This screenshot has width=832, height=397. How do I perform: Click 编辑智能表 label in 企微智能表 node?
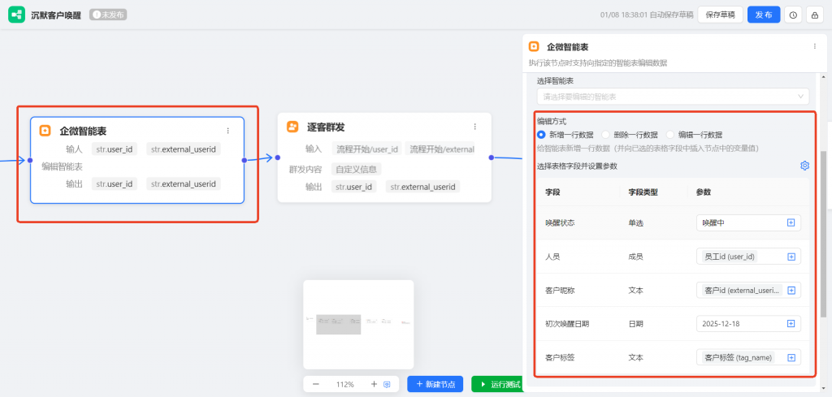[x=62, y=167]
